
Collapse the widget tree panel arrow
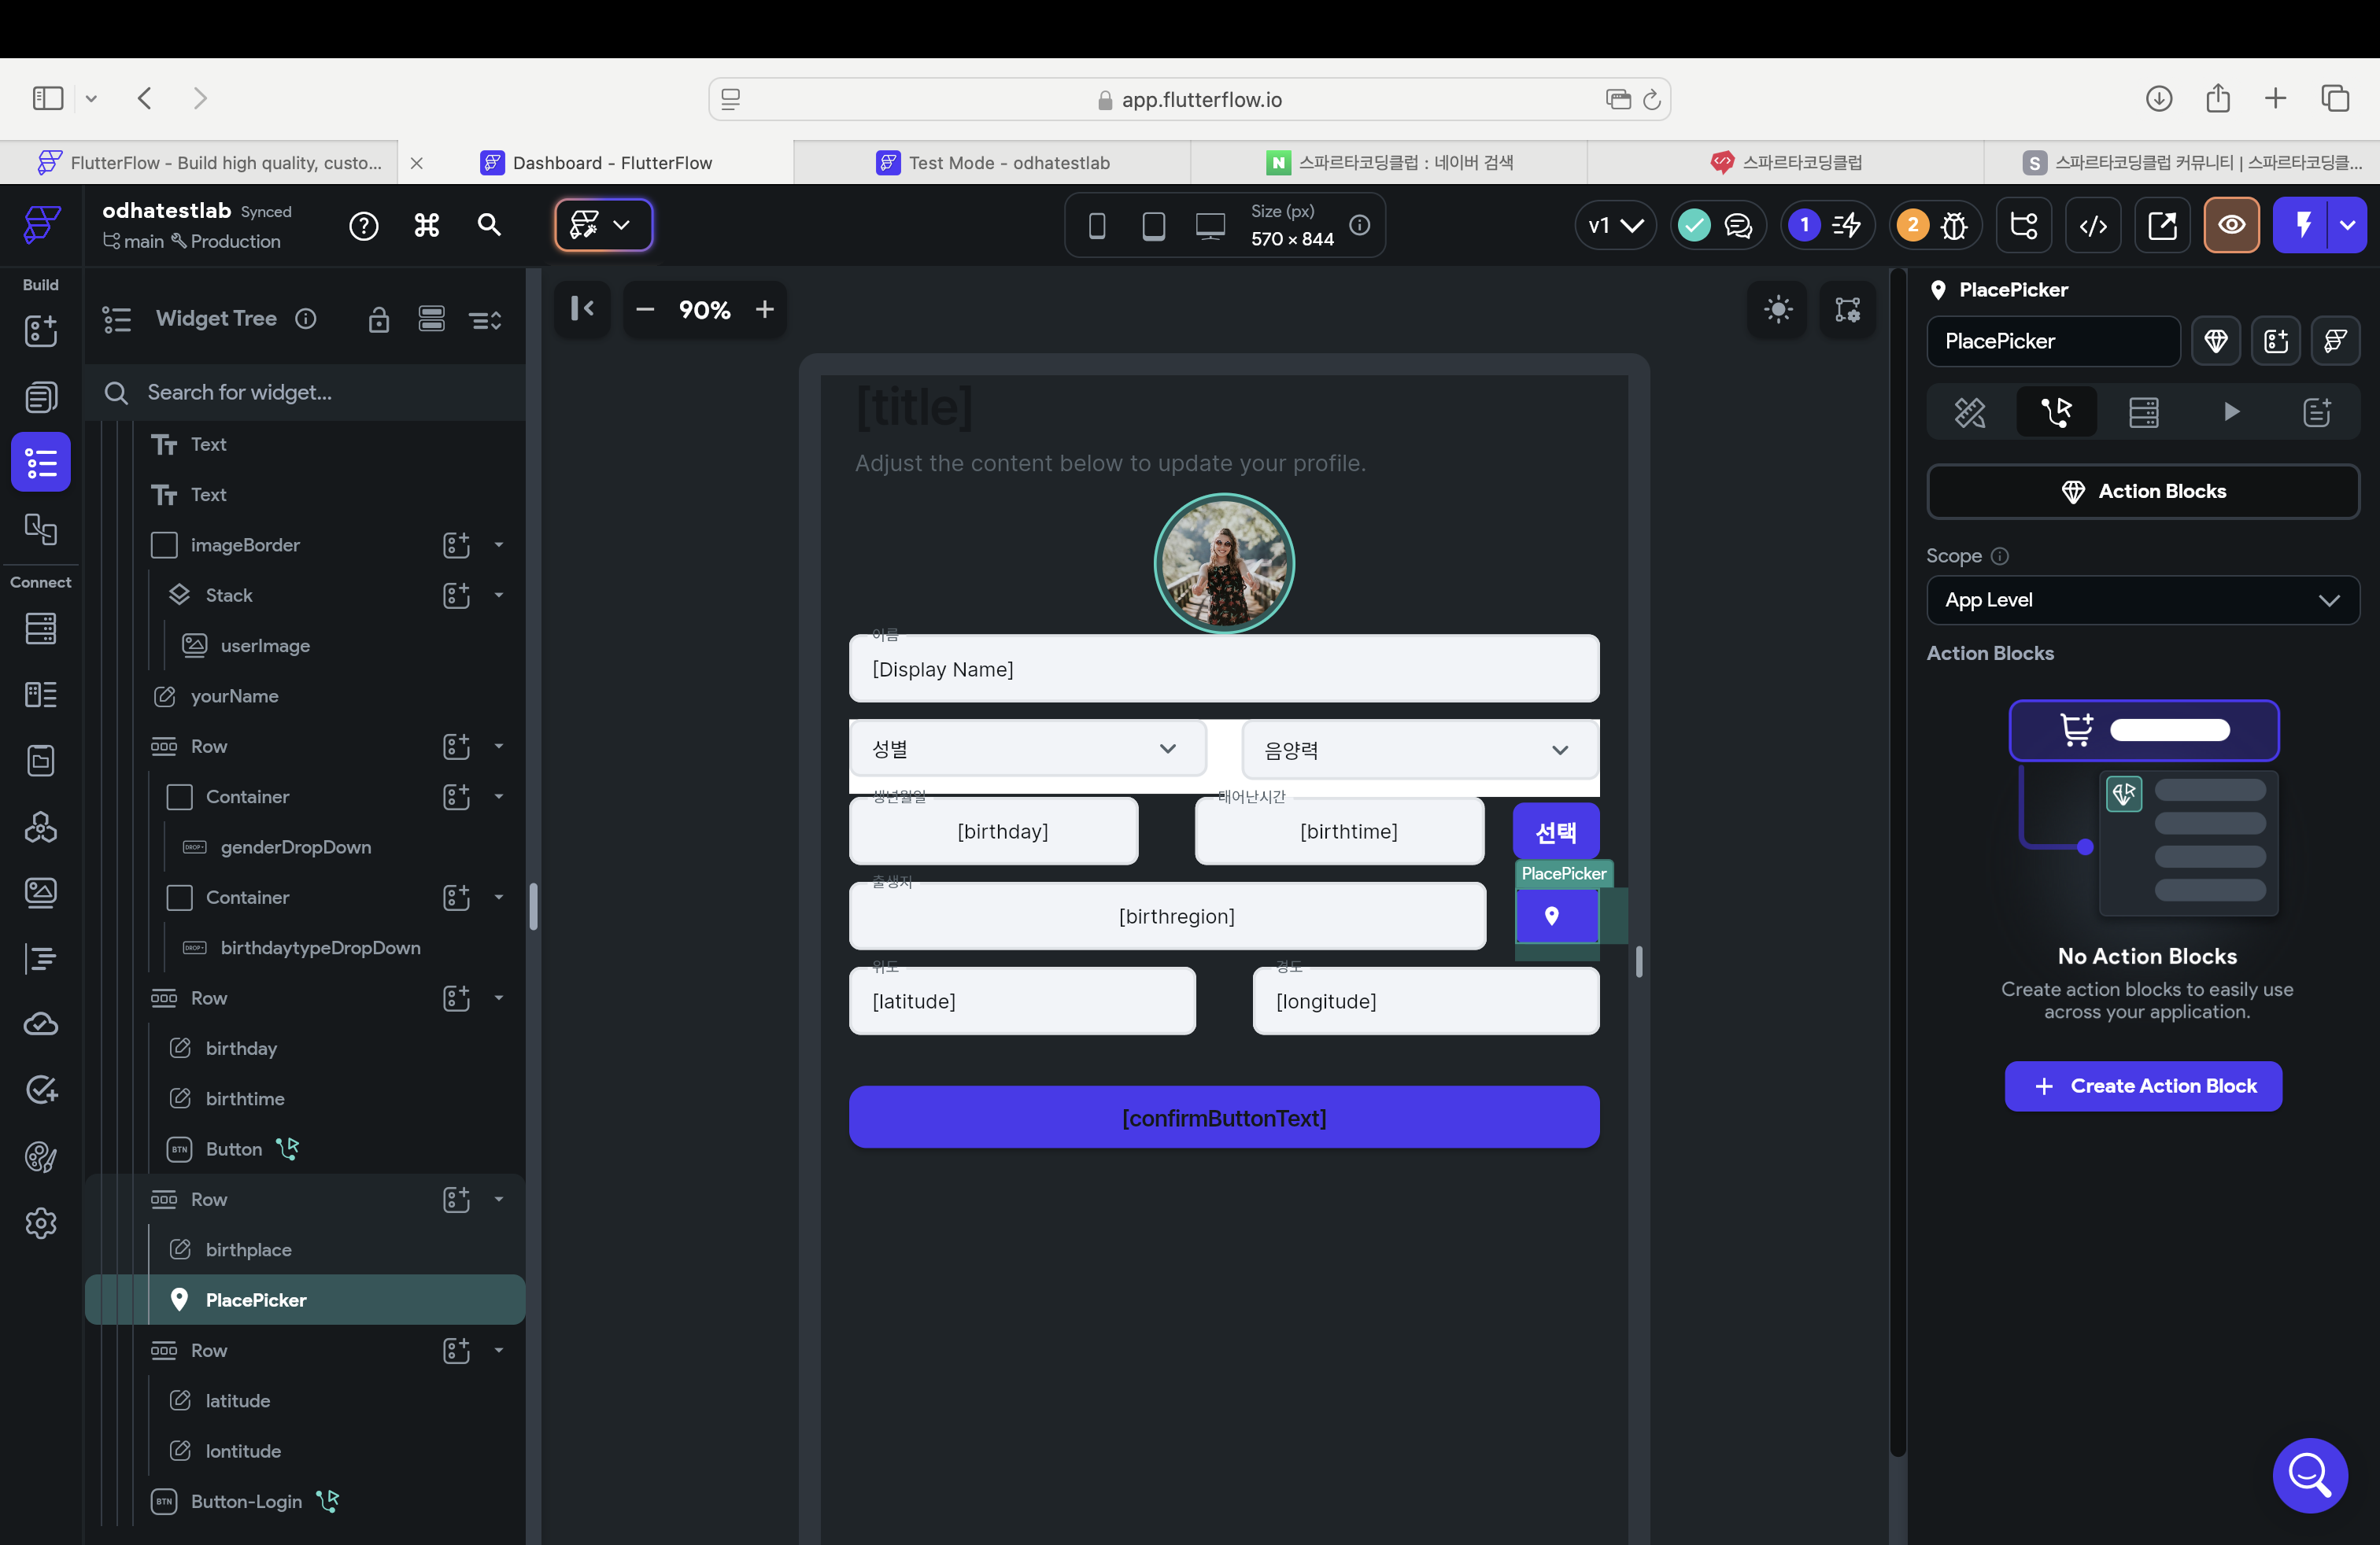click(582, 309)
